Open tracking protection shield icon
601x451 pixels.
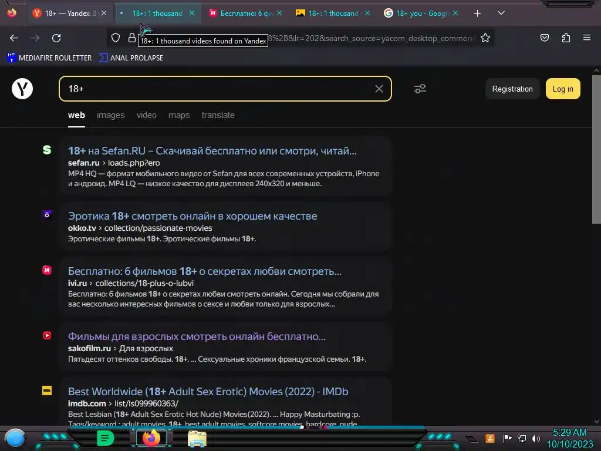[116, 38]
